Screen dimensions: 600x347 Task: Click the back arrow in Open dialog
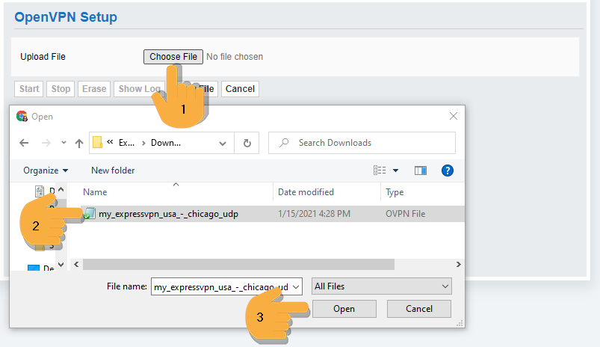(x=25, y=143)
